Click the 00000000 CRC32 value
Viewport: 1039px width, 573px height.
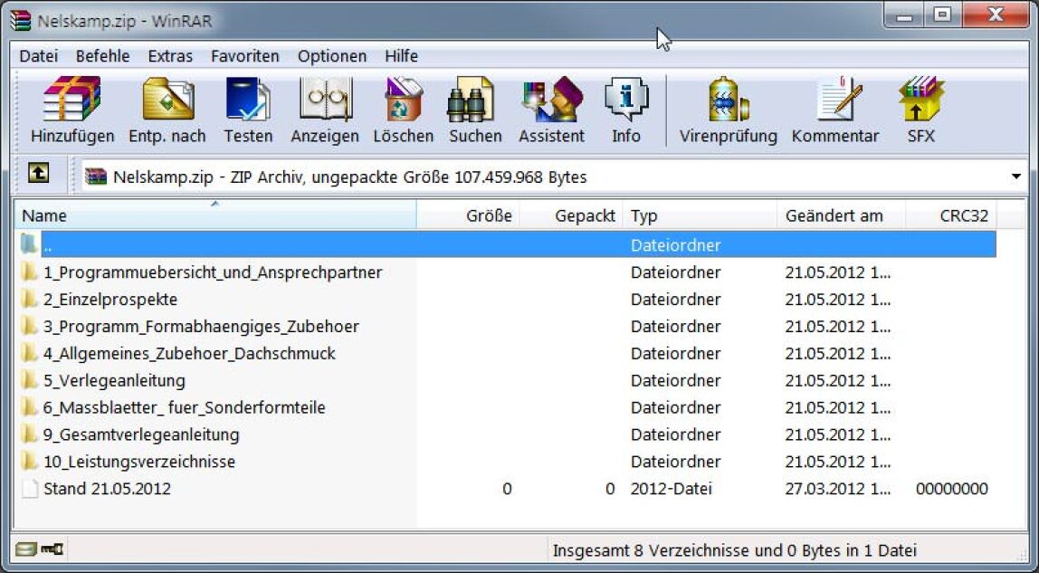(x=951, y=489)
